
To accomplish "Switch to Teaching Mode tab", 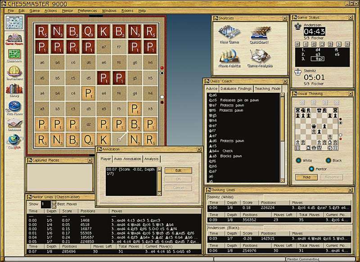I will click(x=267, y=88).
